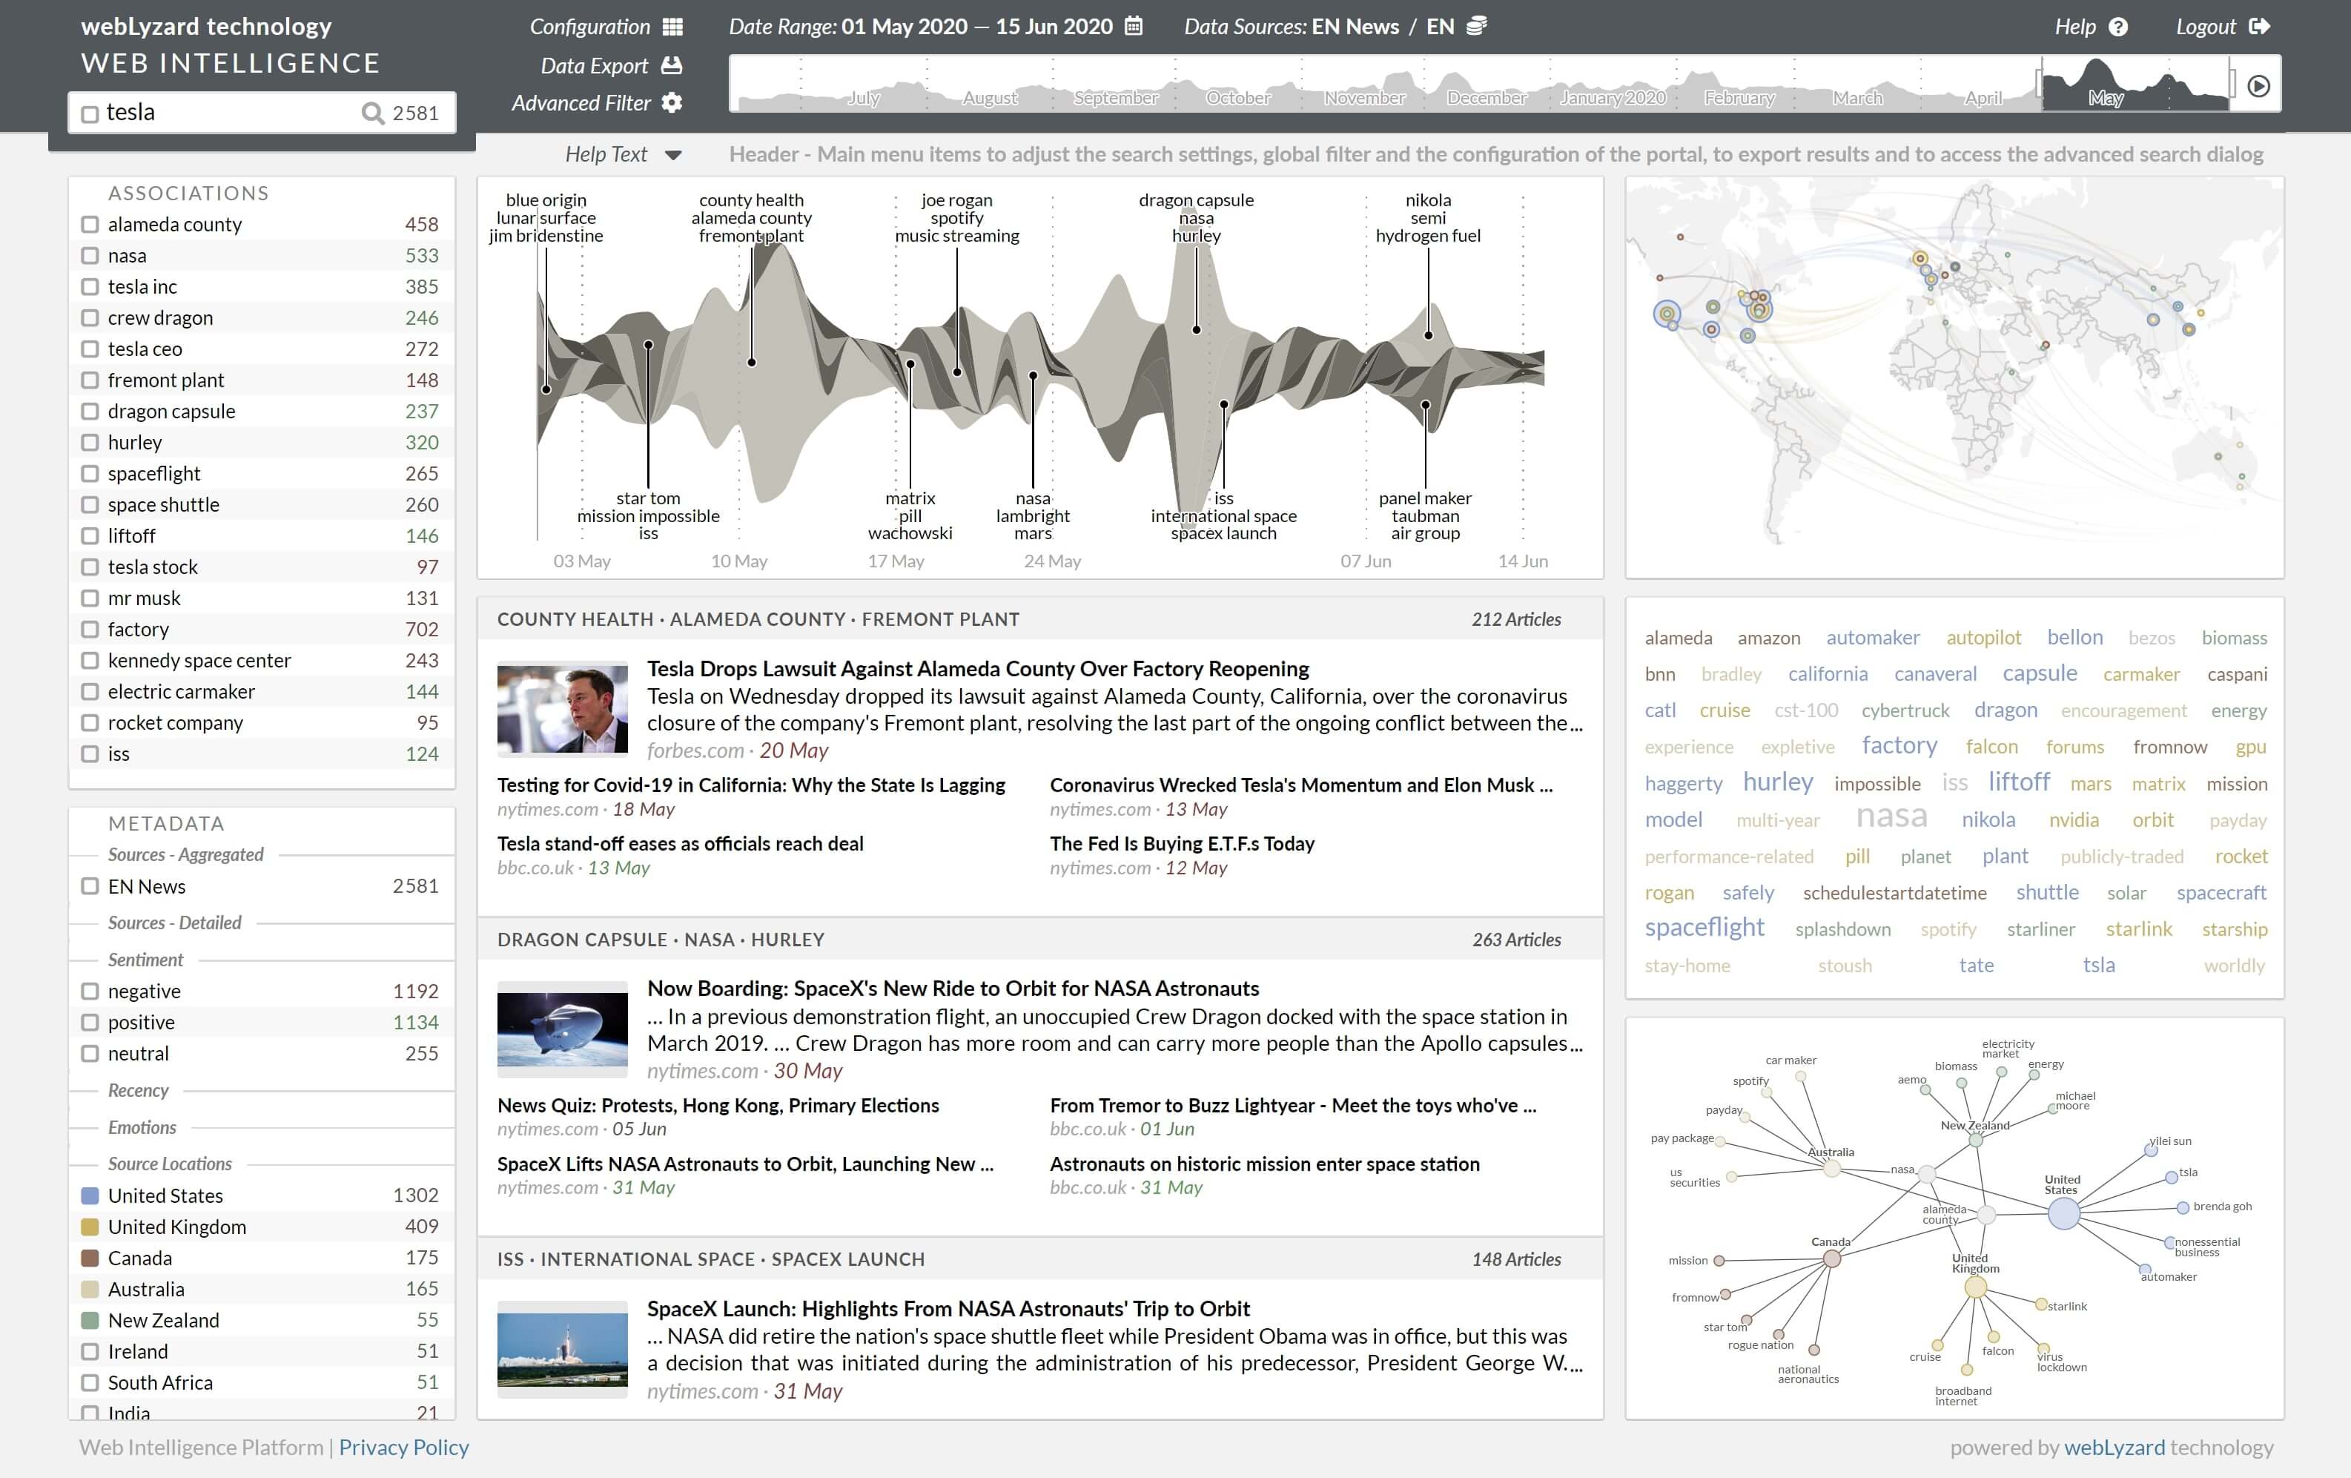
Task: Open the Advanced Filter menu
Action: pyautogui.click(x=581, y=102)
